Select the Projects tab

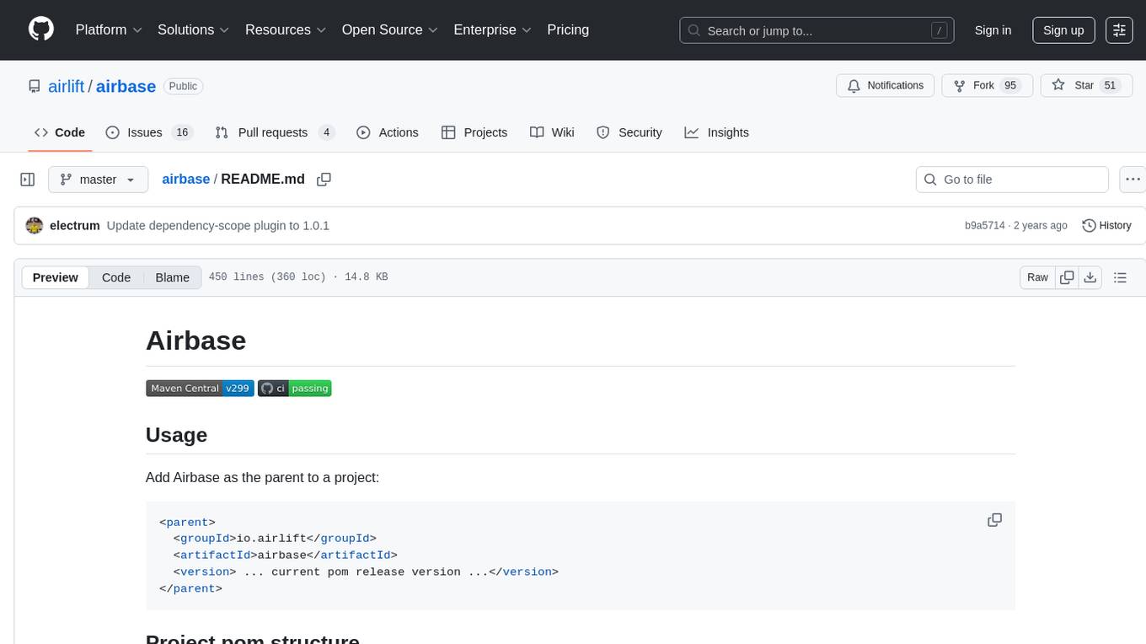474,132
